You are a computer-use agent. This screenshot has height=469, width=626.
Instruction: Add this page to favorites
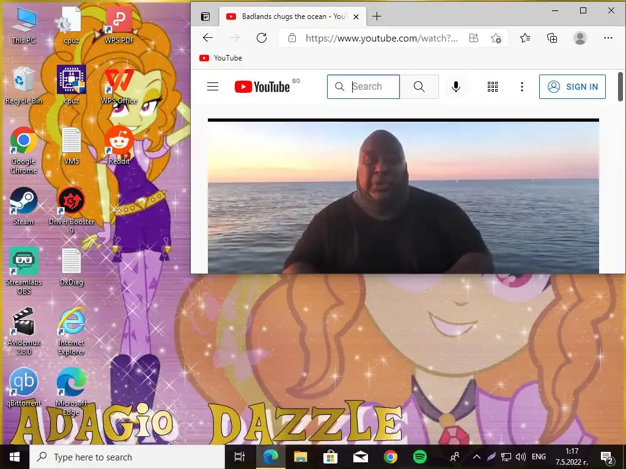496,38
